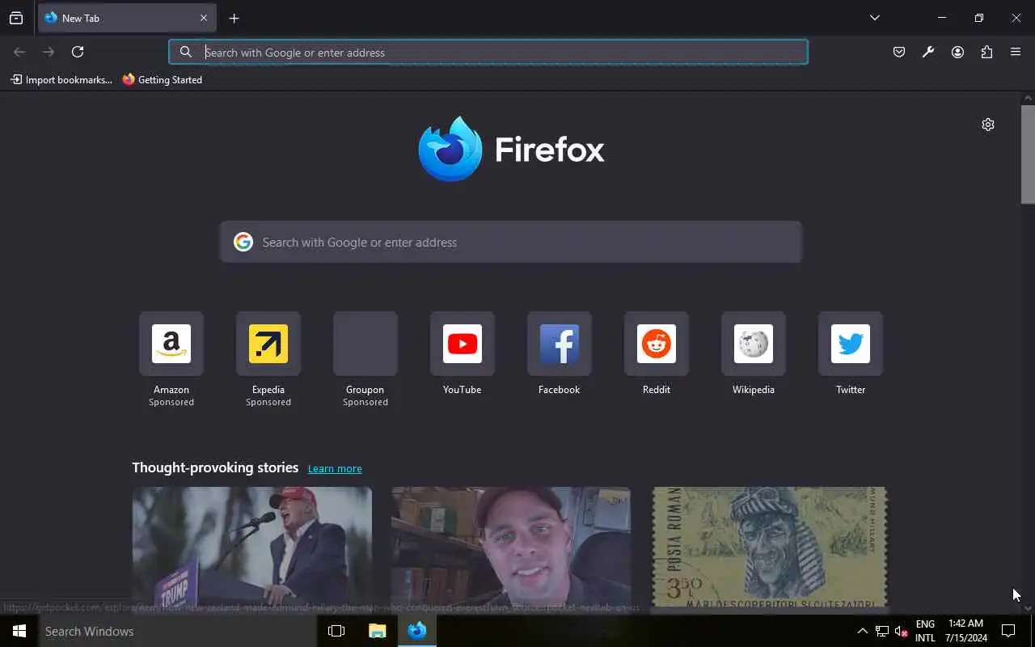This screenshot has width=1035, height=647.
Task: Open Getting Started bookmark
Action: (x=162, y=79)
